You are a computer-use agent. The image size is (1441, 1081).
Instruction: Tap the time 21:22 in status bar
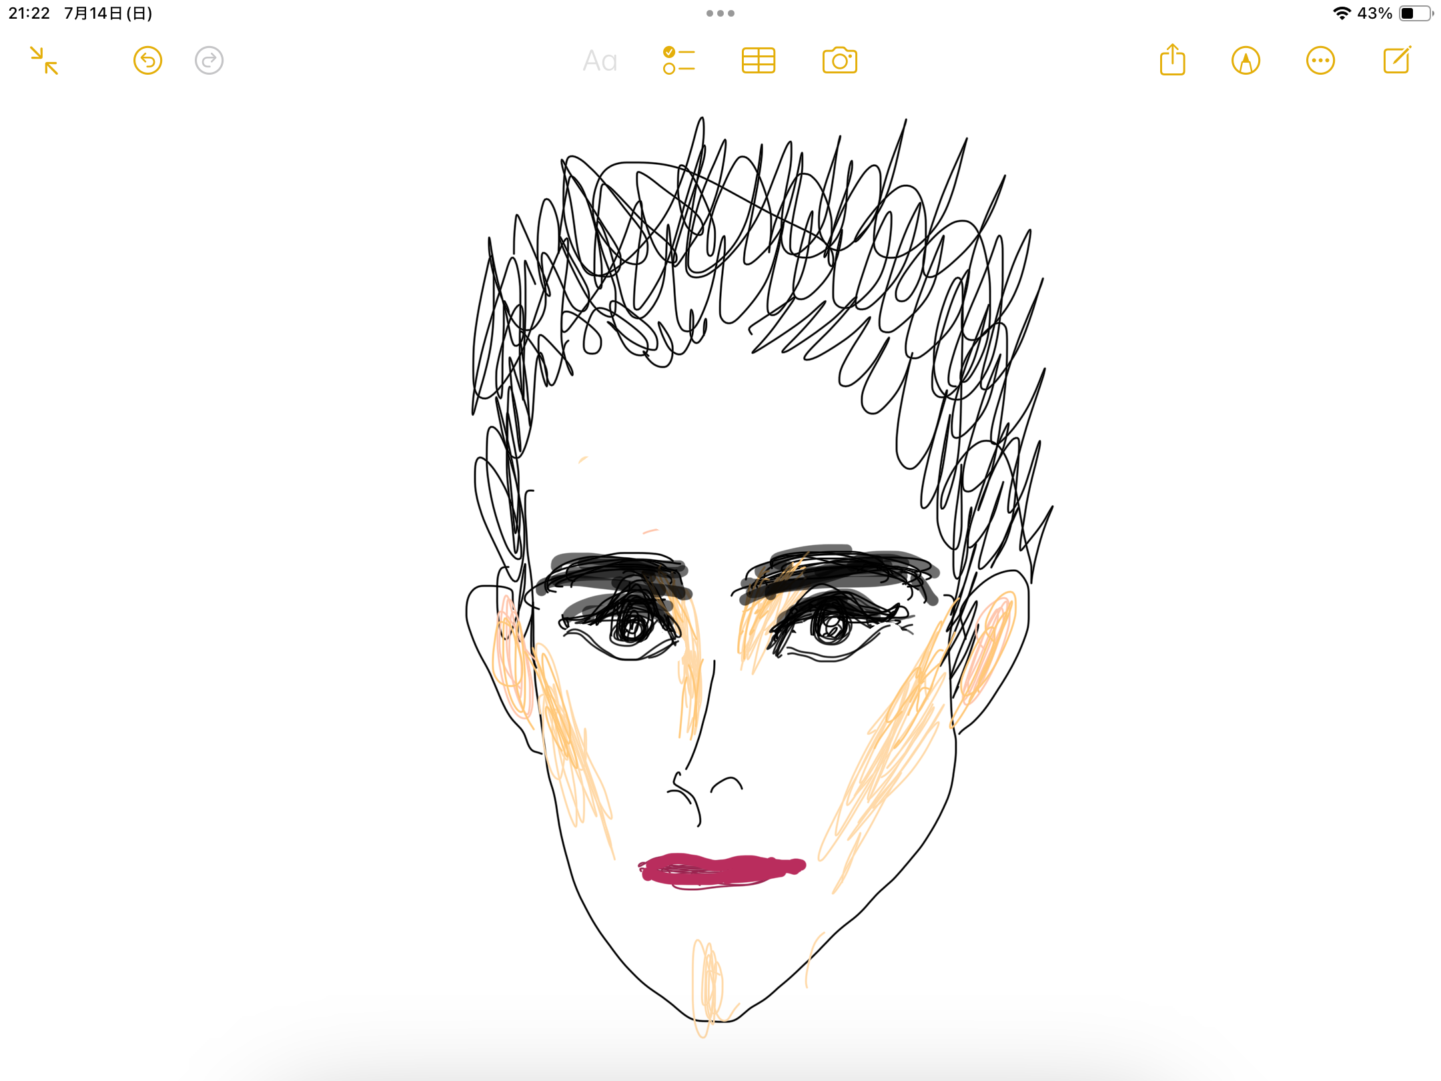pos(29,13)
